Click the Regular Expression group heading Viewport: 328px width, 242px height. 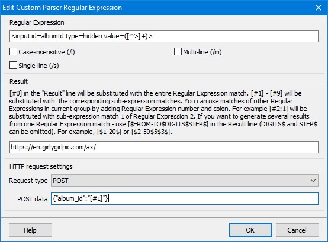(x=37, y=22)
